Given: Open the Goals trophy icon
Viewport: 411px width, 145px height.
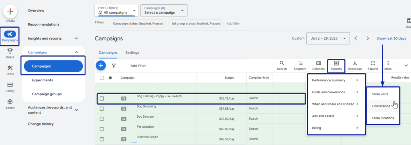Looking at the screenshot, I should coord(10,51).
